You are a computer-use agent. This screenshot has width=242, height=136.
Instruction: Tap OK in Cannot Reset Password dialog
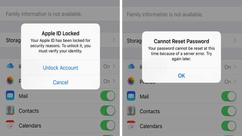(x=181, y=76)
